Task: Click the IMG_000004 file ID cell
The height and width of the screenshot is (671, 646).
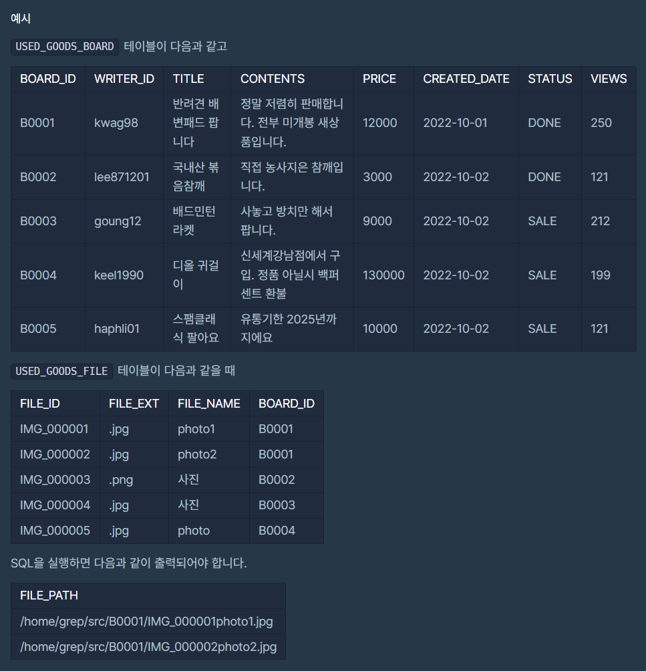Action: coord(55,505)
